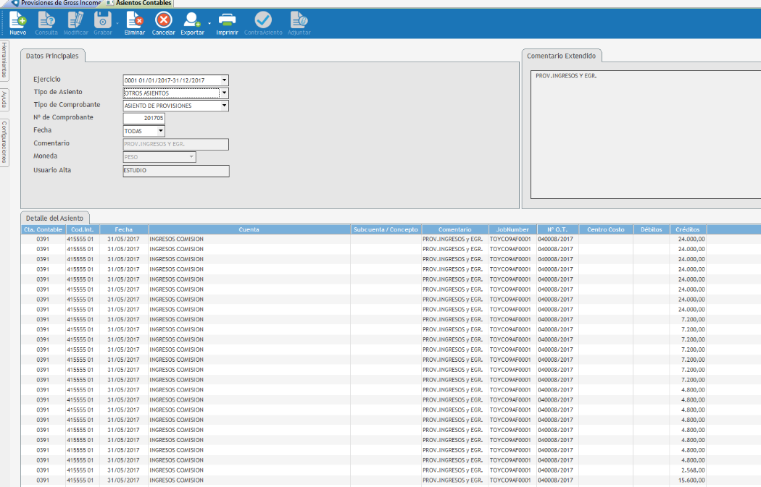Click the ContraAsiento checkmark icon

[262, 20]
